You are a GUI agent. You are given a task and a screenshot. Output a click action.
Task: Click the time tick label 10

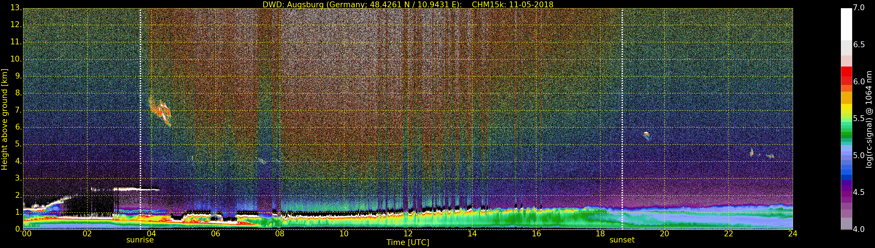click(344, 233)
